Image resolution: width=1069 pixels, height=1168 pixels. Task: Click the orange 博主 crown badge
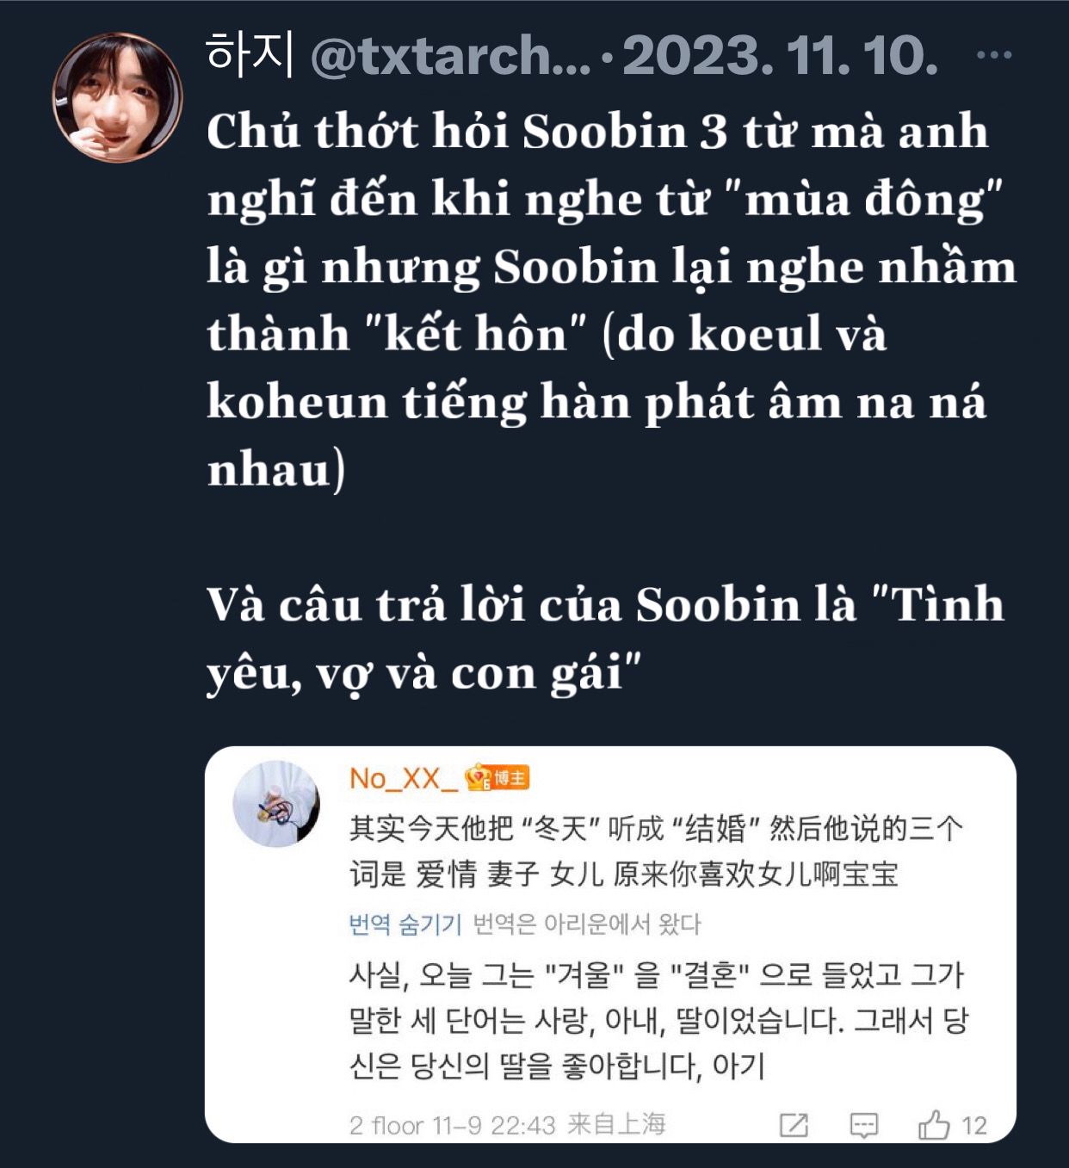point(497,779)
